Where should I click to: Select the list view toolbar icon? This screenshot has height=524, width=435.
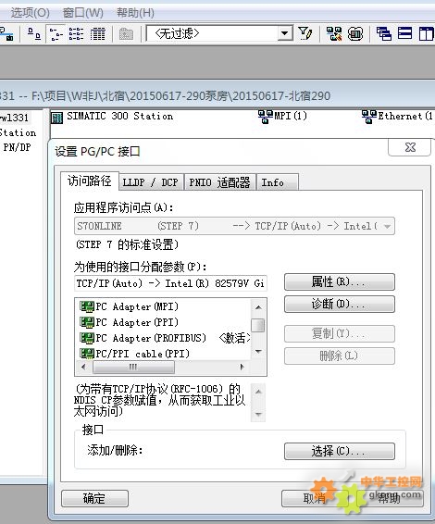(x=77, y=33)
